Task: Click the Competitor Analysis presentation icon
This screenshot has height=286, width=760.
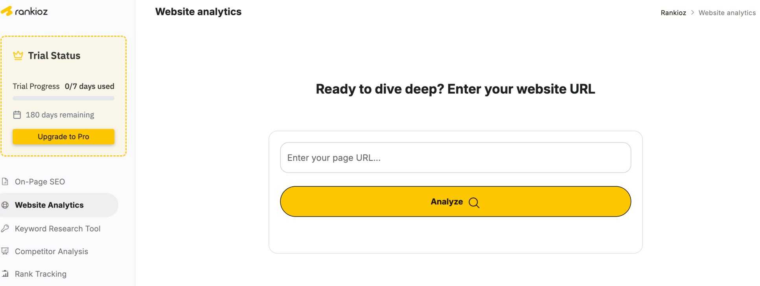Action: coord(5,251)
